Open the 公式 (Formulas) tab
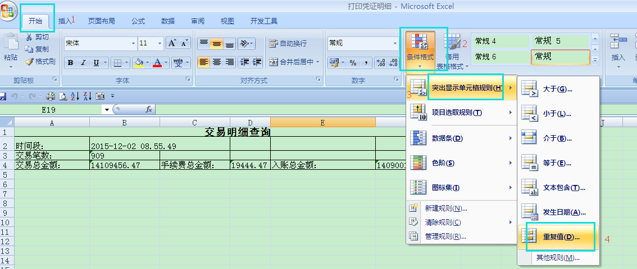Screen dimensions: 637x269 138,21
